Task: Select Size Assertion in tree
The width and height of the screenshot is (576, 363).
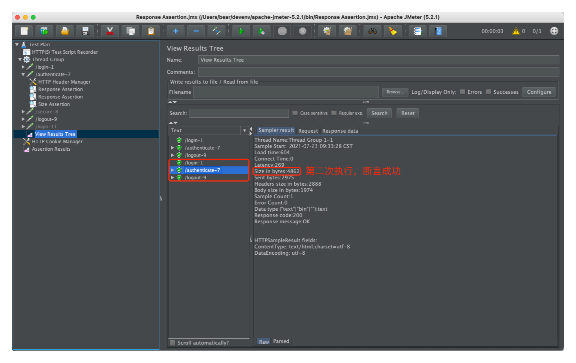Action: pyautogui.click(x=54, y=104)
